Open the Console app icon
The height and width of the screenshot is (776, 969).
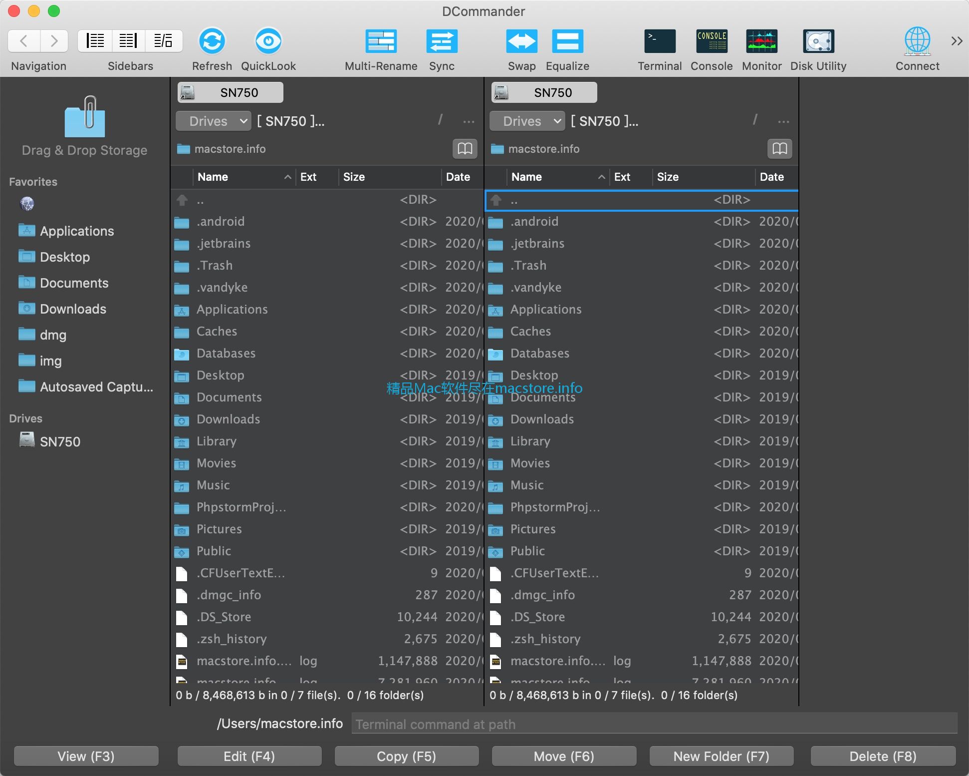point(712,41)
